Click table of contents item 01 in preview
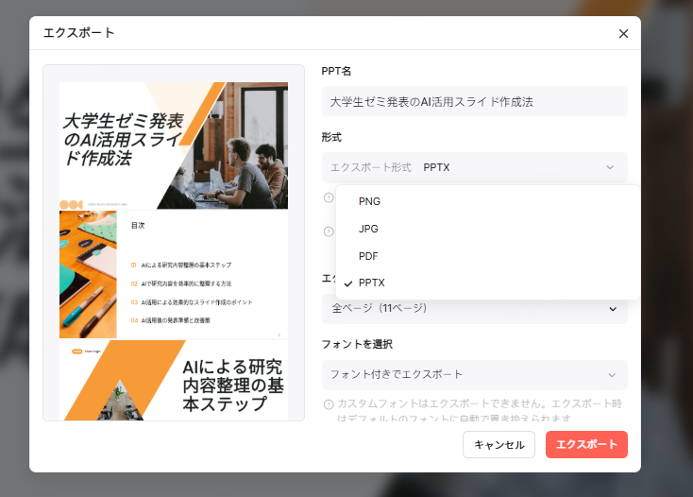 click(180, 266)
